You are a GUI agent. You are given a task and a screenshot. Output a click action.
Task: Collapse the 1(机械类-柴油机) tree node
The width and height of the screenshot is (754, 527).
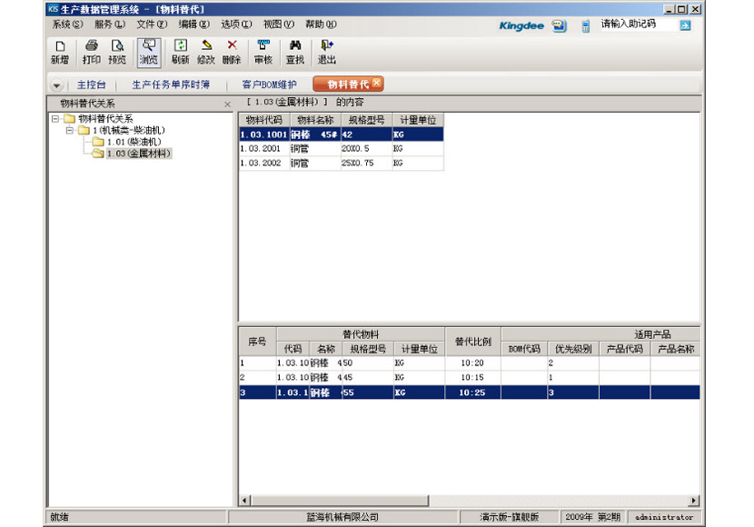tap(70, 131)
